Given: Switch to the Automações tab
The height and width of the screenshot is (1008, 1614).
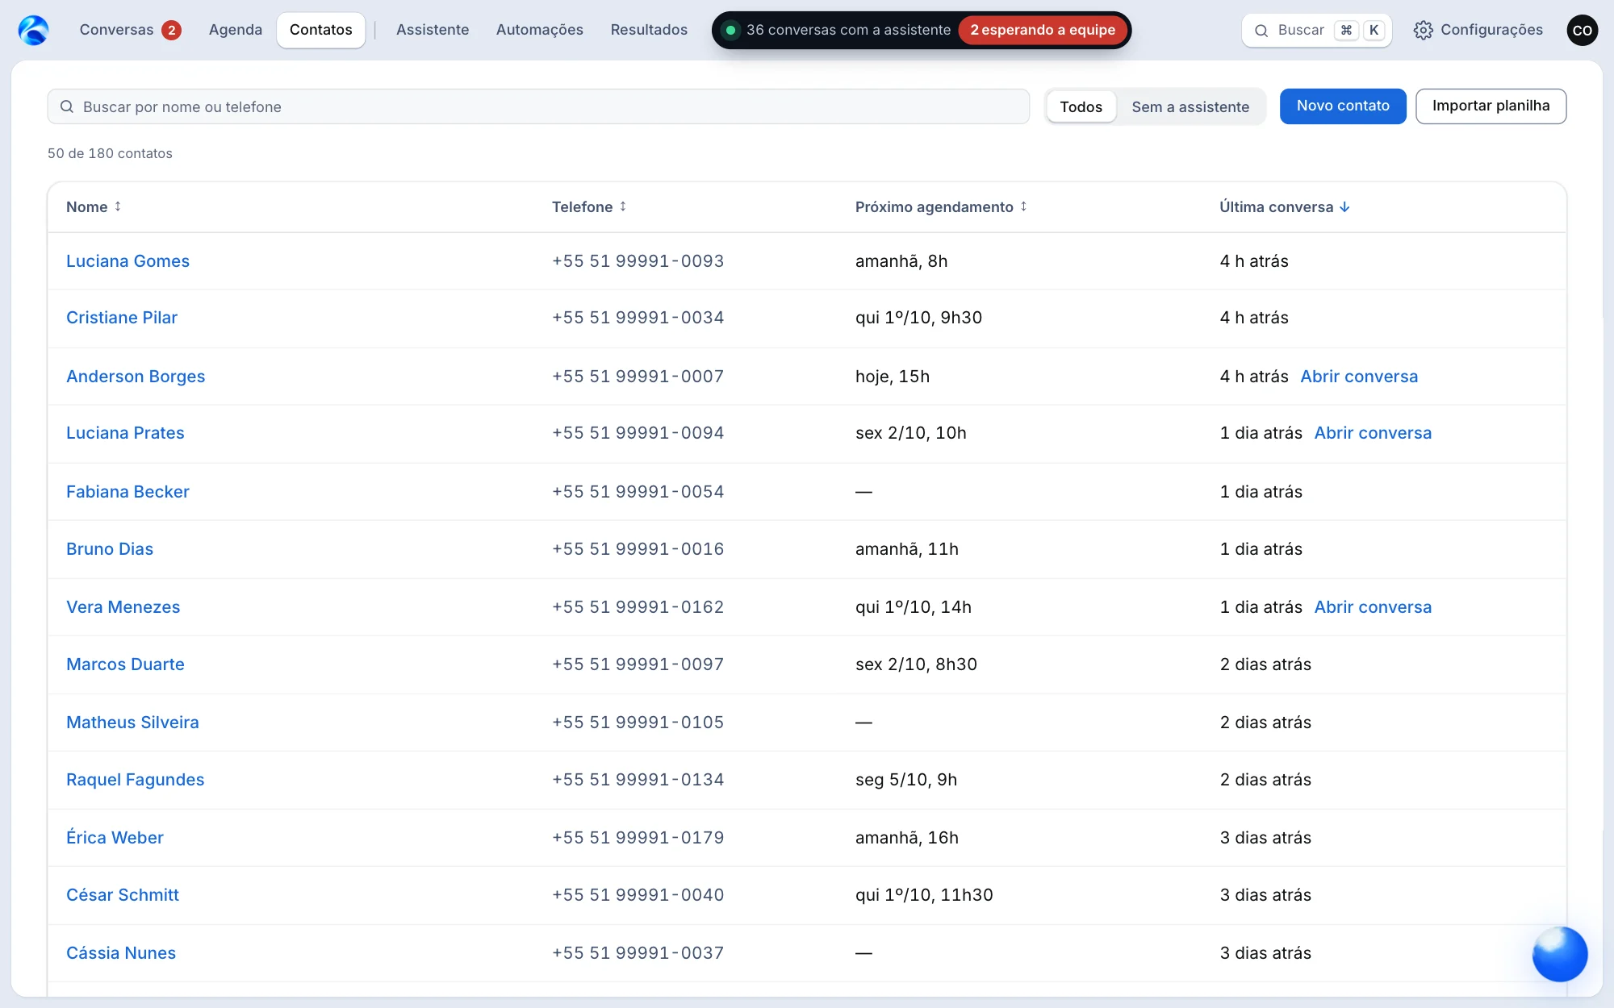Looking at the screenshot, I should click(x=540, y=30).
